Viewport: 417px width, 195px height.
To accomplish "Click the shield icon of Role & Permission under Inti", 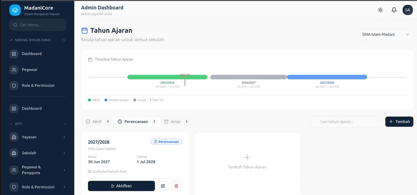I will pos(14,187).
